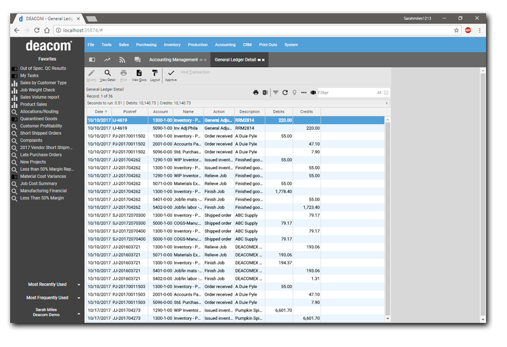Click the Modify pencil icon
507x347 pixels.
(x=91, y=73)
